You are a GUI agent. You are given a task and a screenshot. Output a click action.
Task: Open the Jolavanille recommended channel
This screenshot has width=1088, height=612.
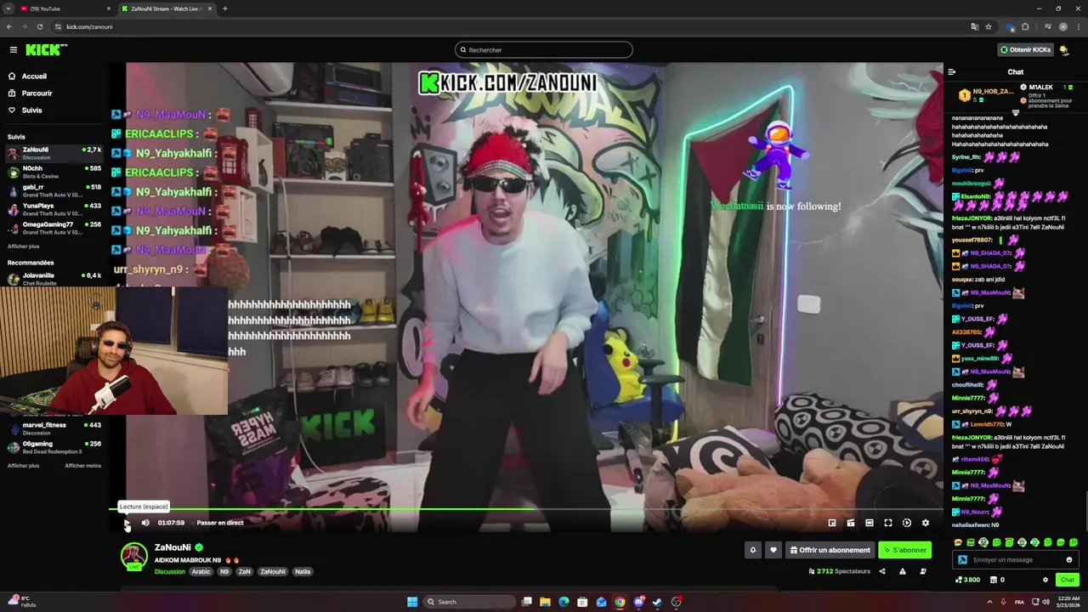pyautogui.click(x=54, y=280)
